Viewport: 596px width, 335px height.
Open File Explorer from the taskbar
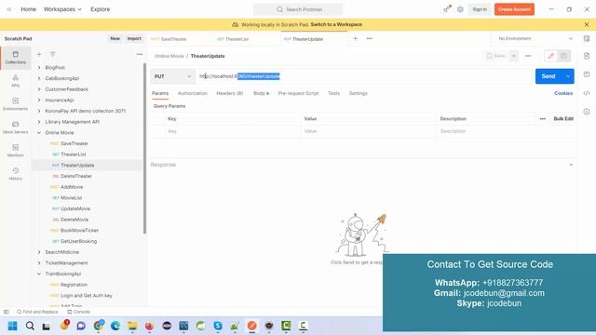132,326
